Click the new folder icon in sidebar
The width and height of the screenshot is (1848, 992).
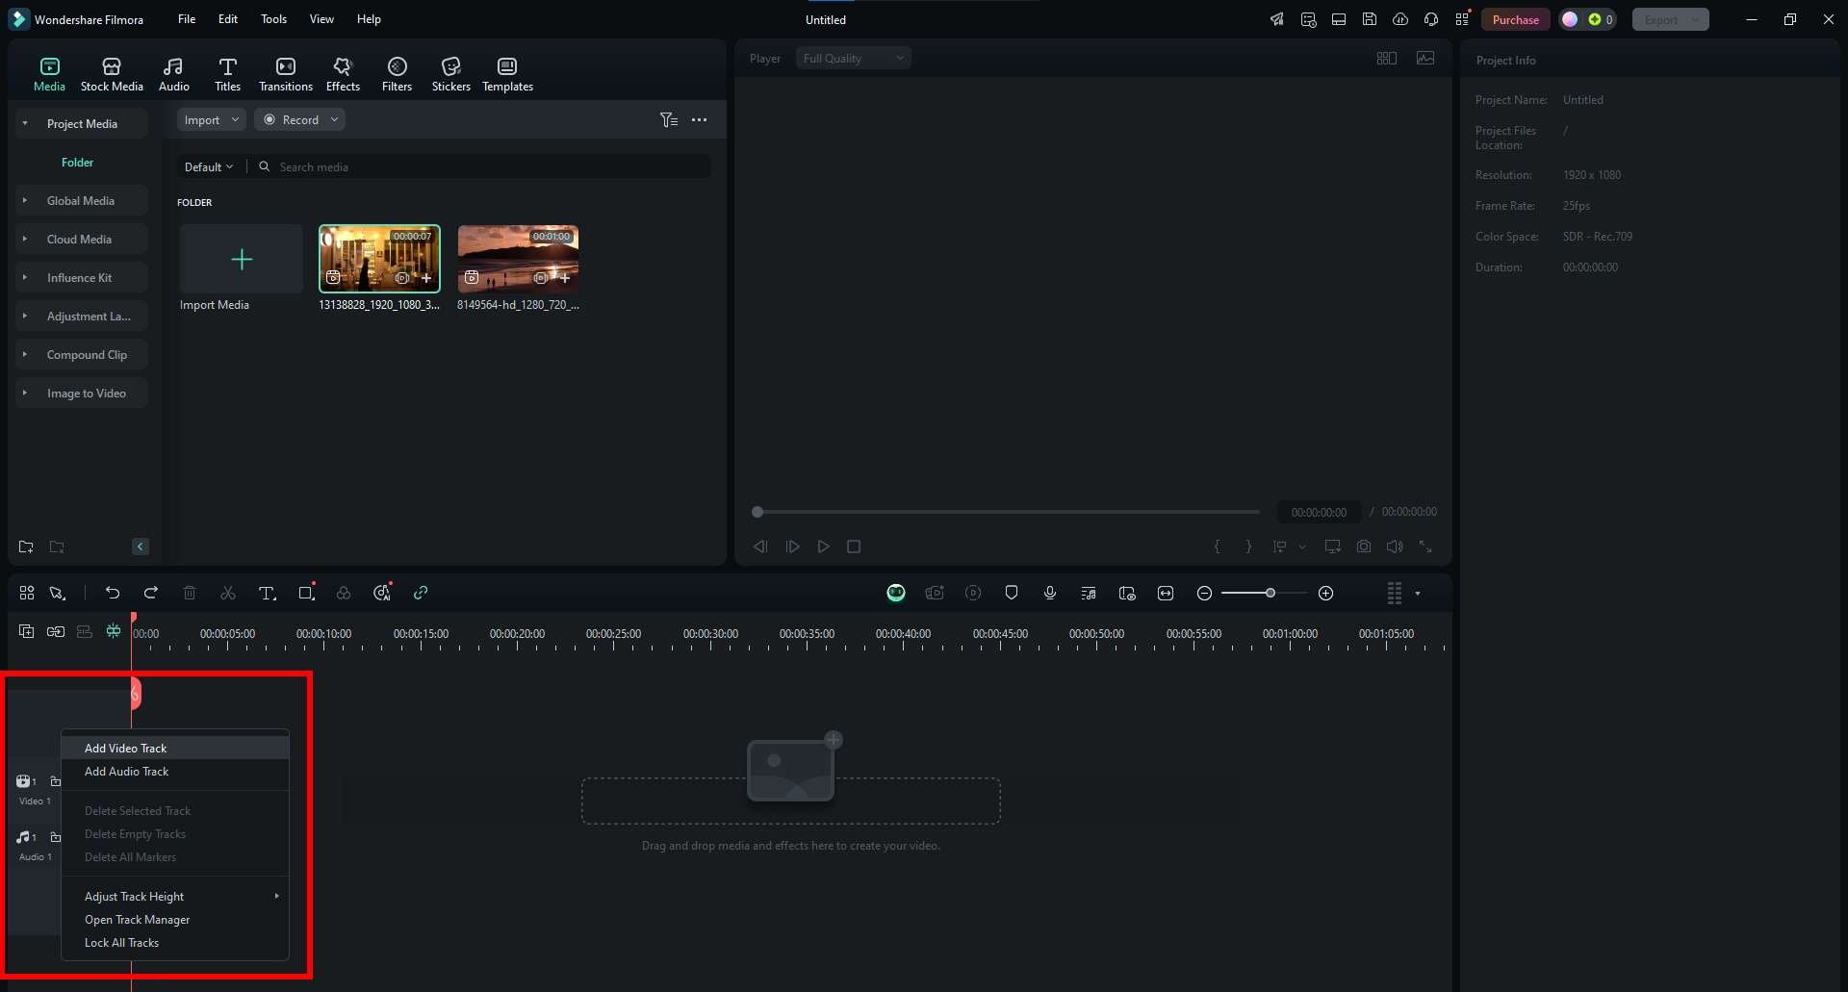pyautogui.click(x=26, y=547)
